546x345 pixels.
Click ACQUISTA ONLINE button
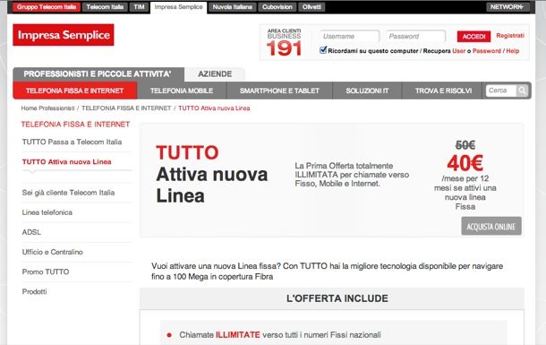click(x=491, y=226)
